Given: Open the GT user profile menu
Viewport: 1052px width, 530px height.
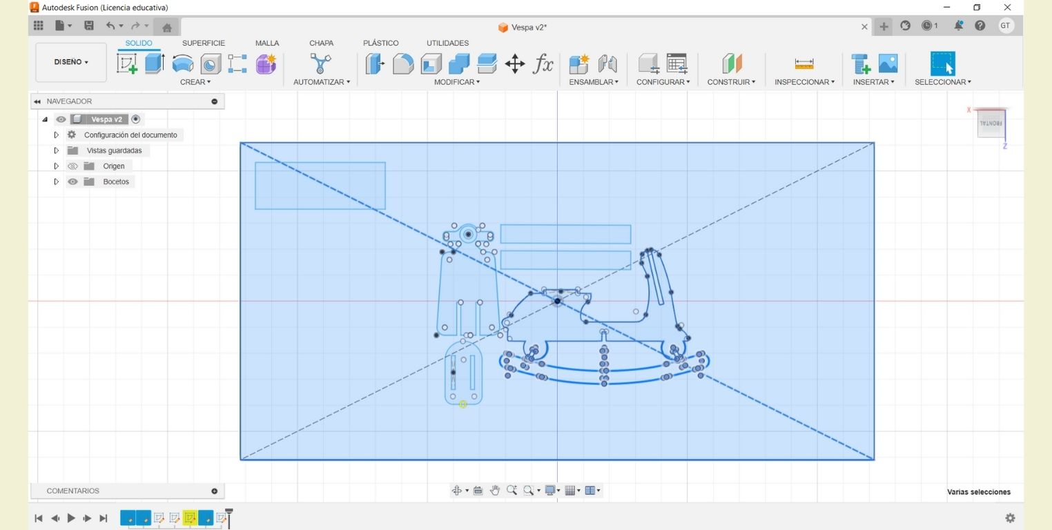Looking at the screenshot, I should (x=1006, y=26).
